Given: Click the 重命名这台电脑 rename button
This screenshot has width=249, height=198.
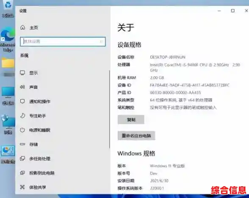Looking at the screenshot, I should pos(136,136).
